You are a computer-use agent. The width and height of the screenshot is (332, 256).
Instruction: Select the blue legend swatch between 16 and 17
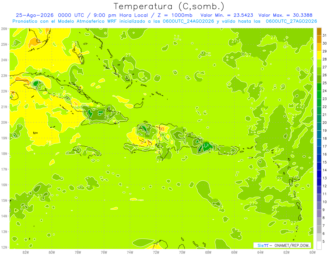point(319,151)
